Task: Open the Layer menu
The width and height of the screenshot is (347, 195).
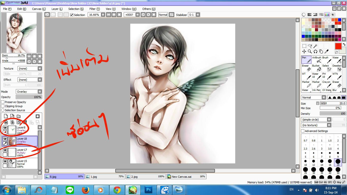Action: click(x=57, y=9)
